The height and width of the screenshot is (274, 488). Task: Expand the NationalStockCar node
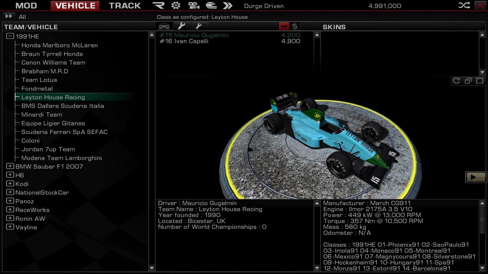point(10,192)
